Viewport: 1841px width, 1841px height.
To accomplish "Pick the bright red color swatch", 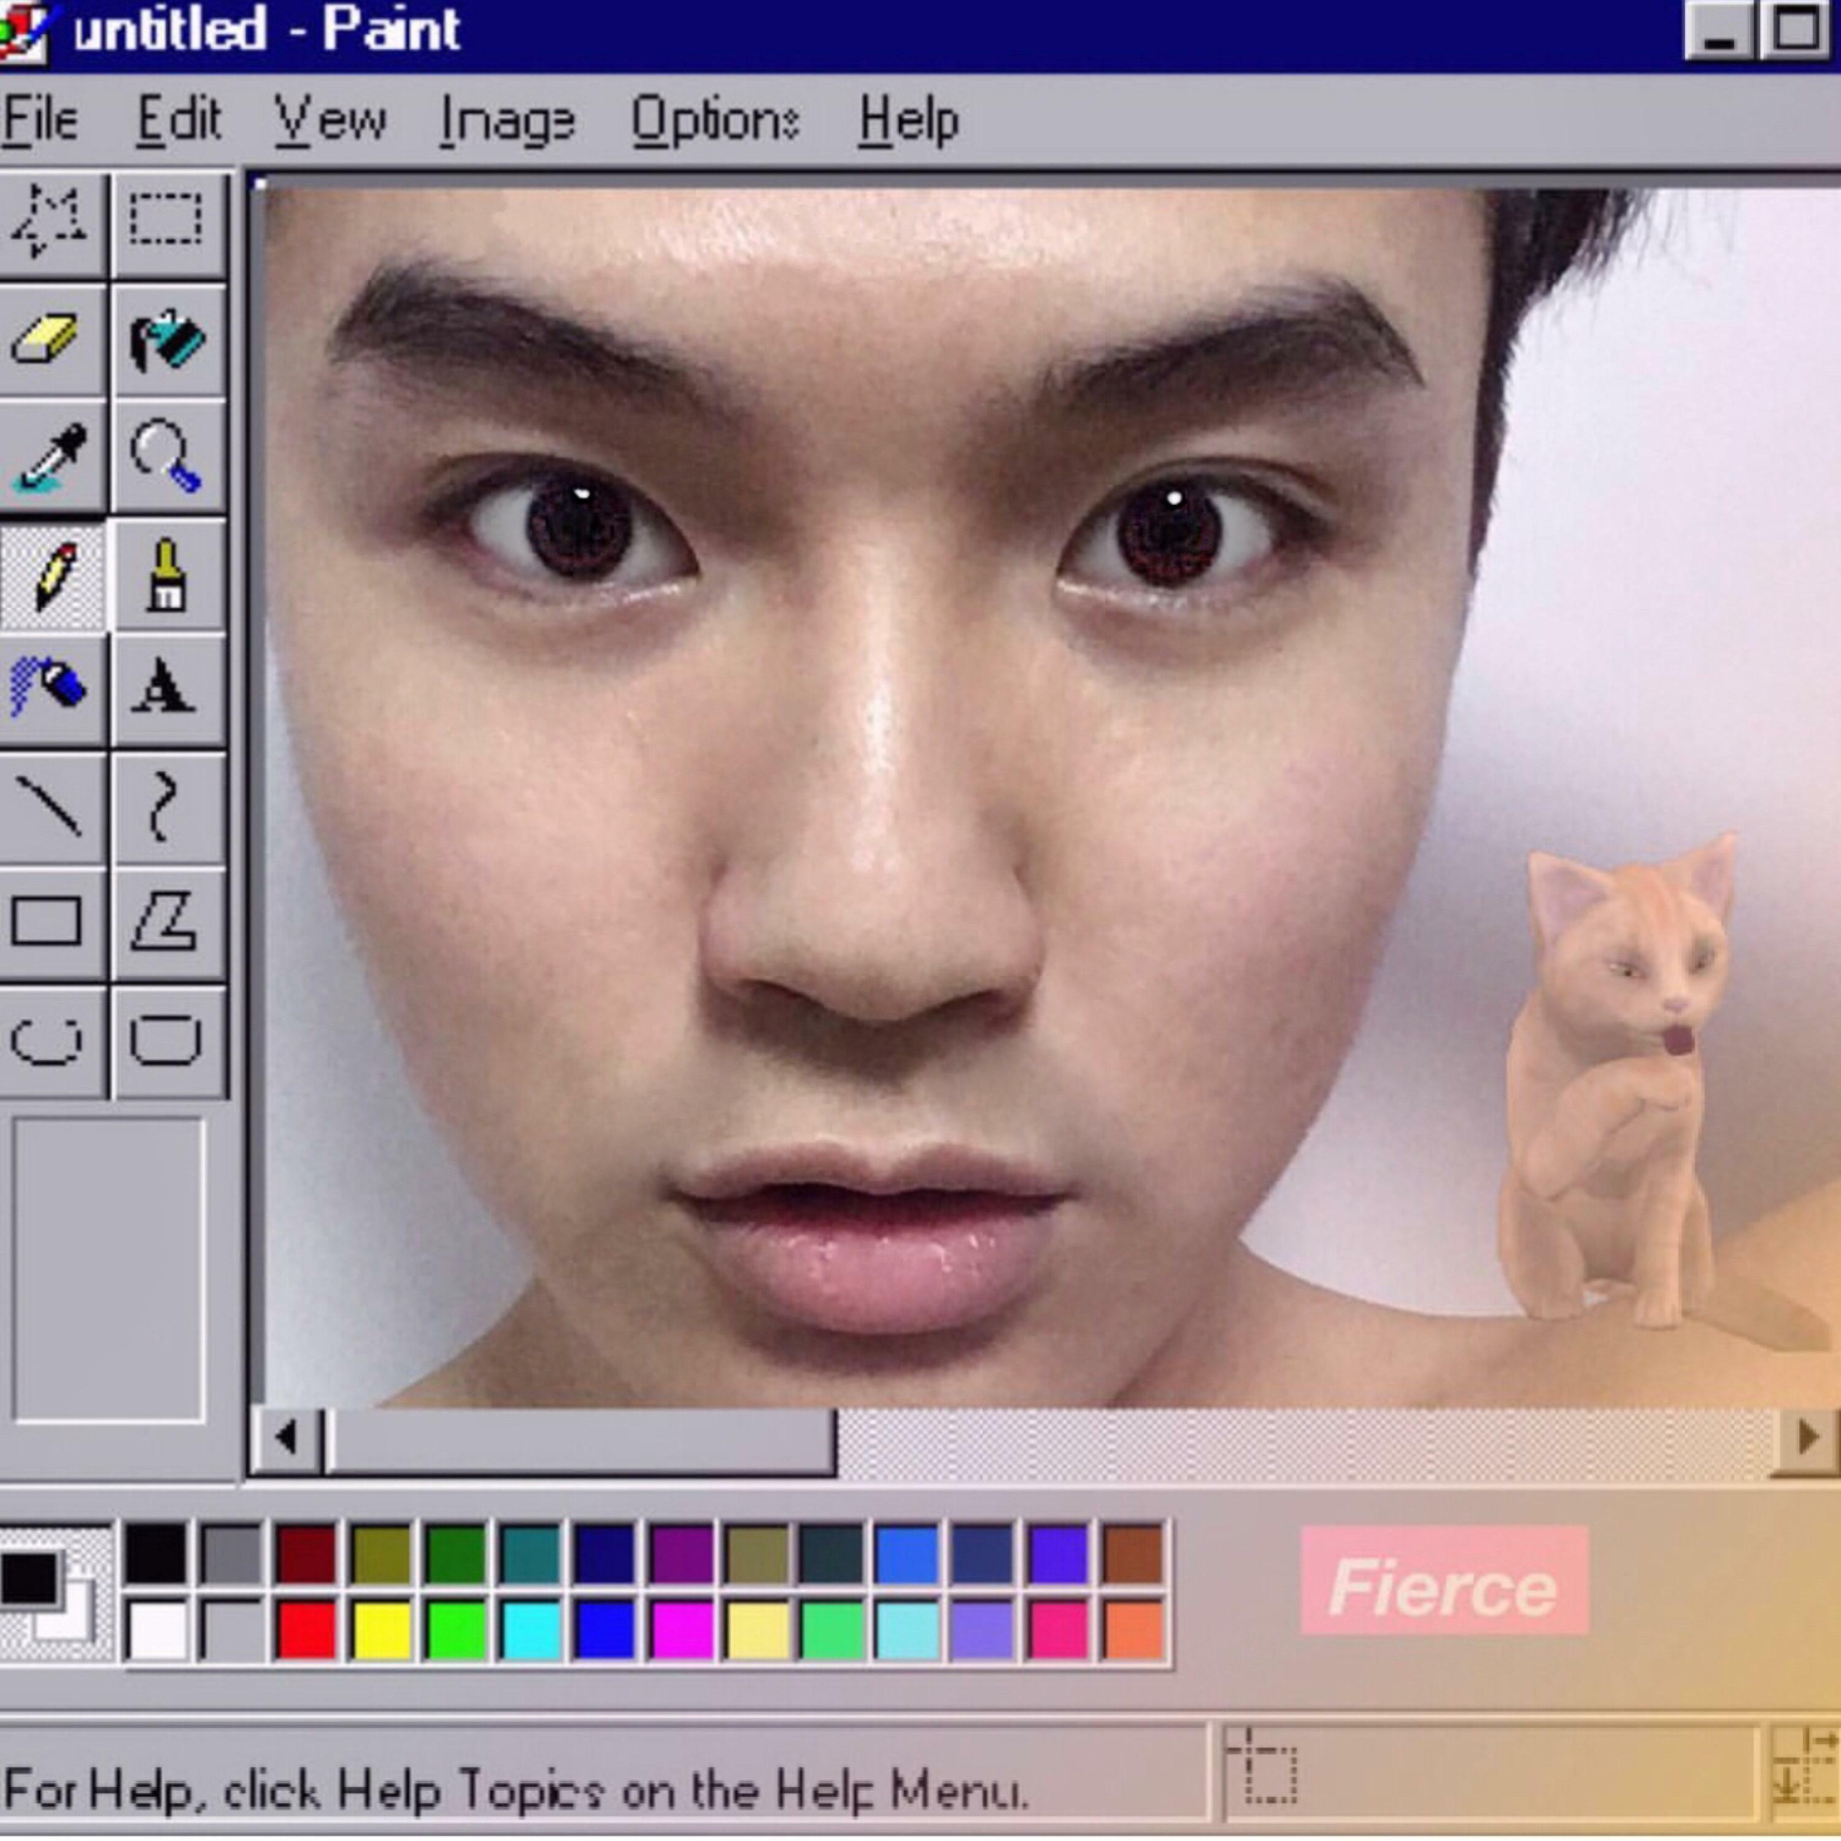I will [306, 1631].
